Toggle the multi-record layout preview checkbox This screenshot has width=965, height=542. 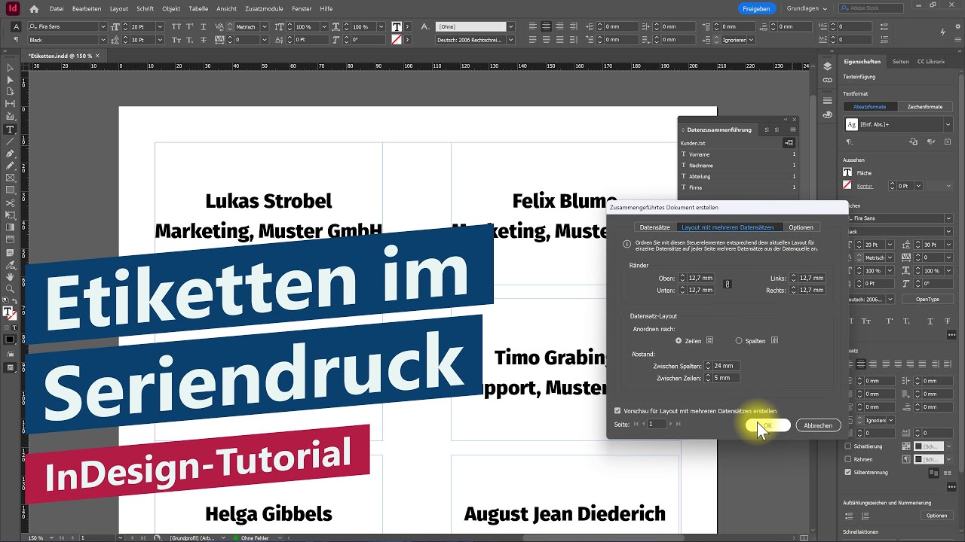[x=617, y=411]
